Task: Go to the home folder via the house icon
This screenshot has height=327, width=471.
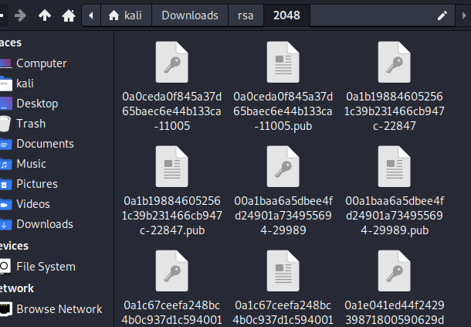Action: click(x=69, y=15)
